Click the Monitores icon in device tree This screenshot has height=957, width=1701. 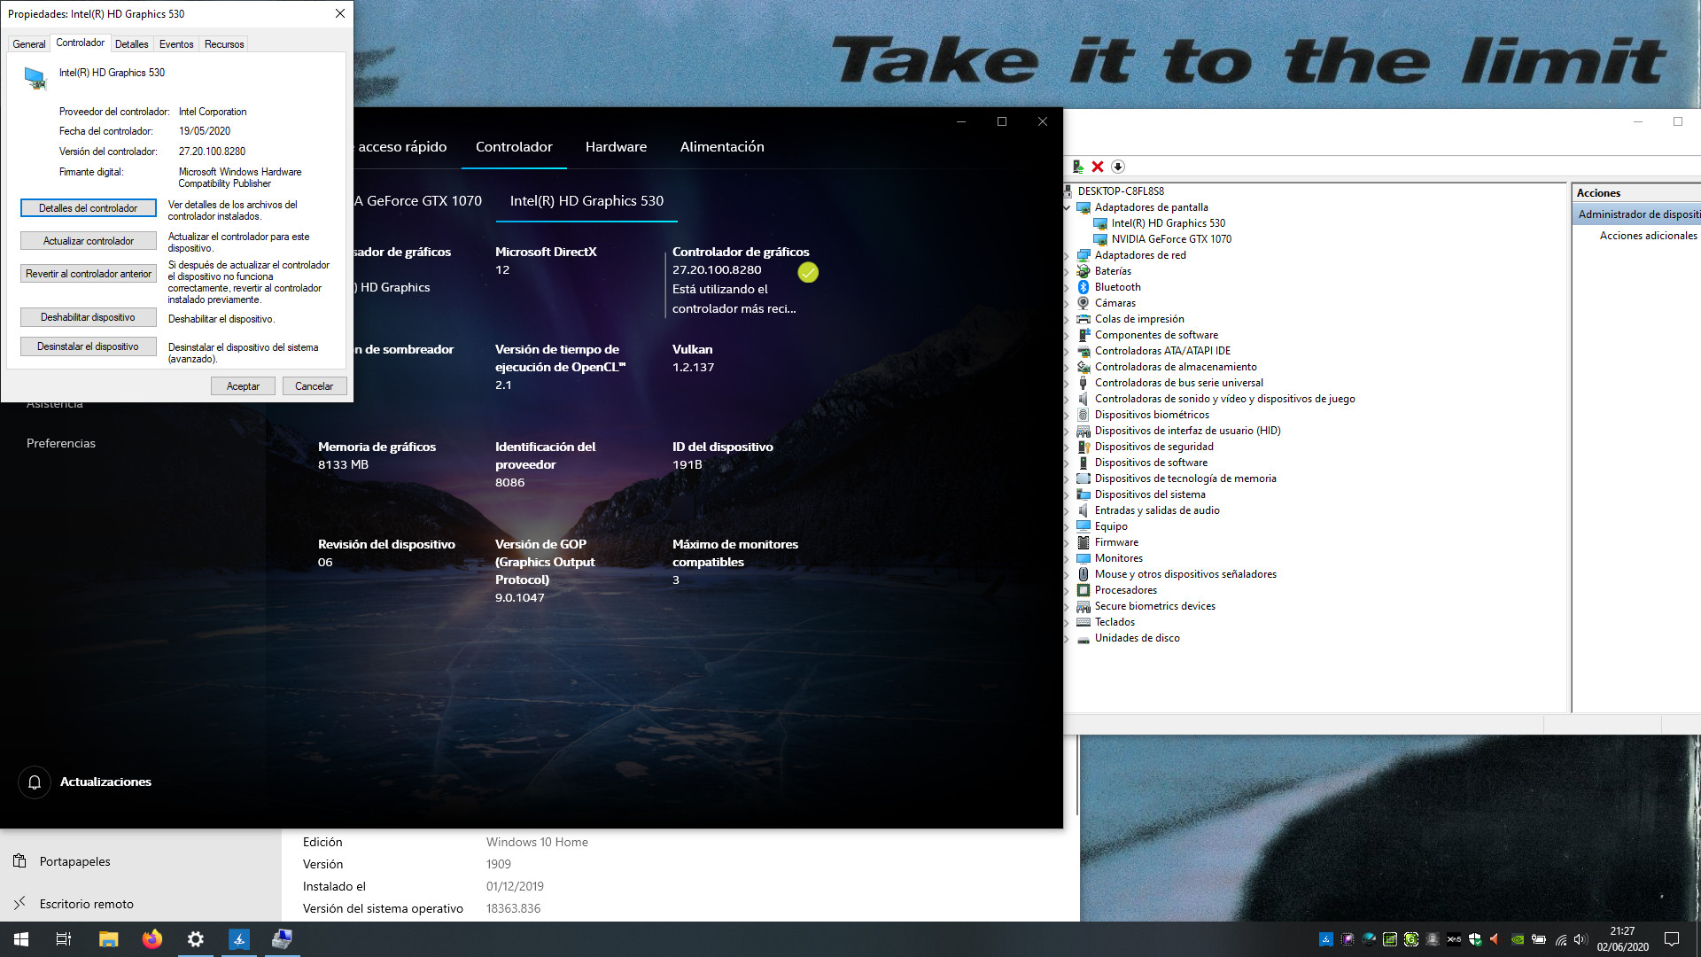click(x=1083, y=558)
